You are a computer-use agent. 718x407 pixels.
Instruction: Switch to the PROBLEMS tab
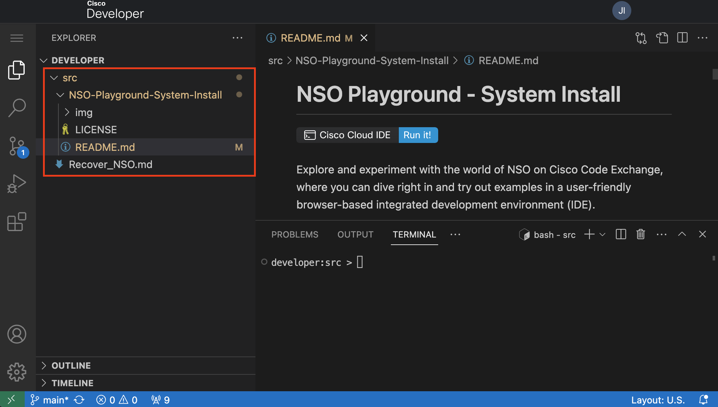(x=295, y=234)
